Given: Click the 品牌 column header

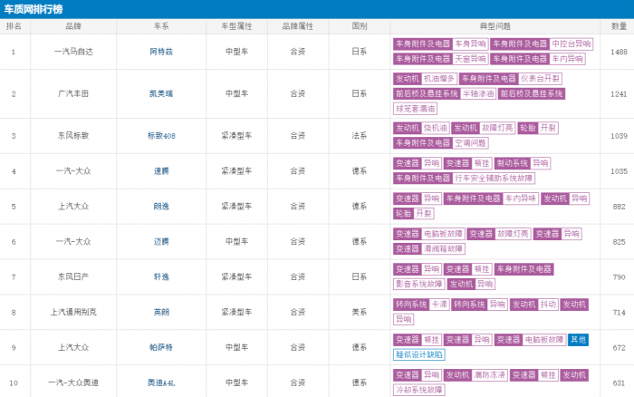Looking at the screenshot, I should coord(73,26).
